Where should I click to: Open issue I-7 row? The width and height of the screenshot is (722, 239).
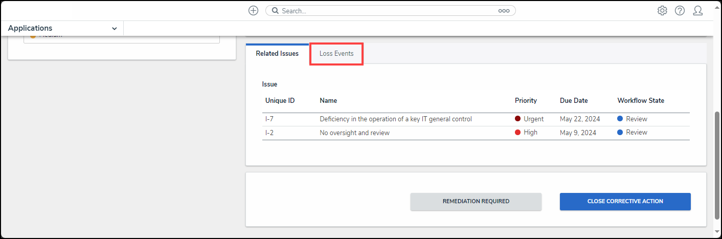[x=269, y=119]
